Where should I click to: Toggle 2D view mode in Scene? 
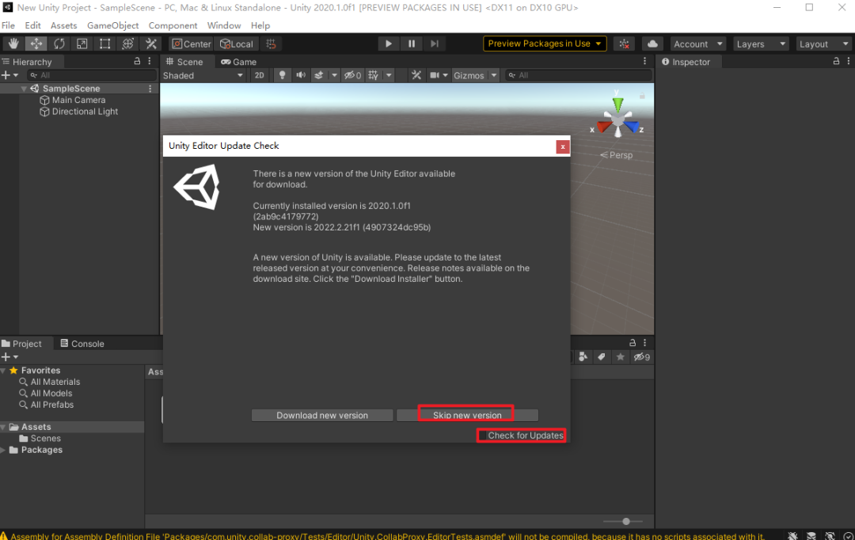click(x=259, y=75)
